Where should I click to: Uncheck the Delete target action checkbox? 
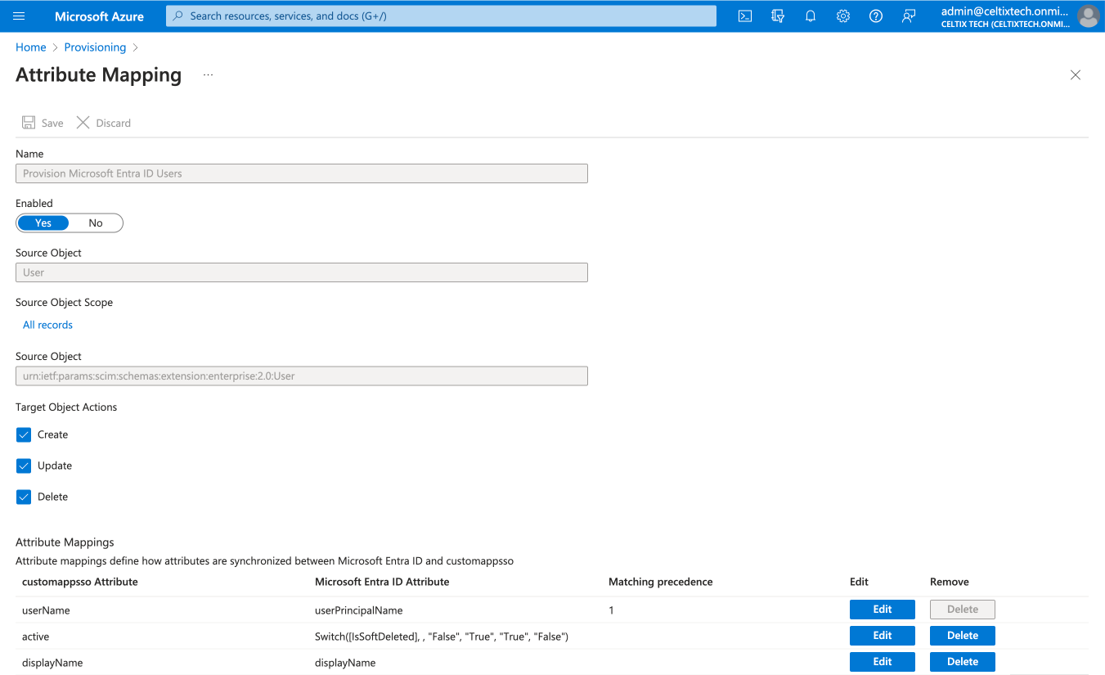(24, 497)
